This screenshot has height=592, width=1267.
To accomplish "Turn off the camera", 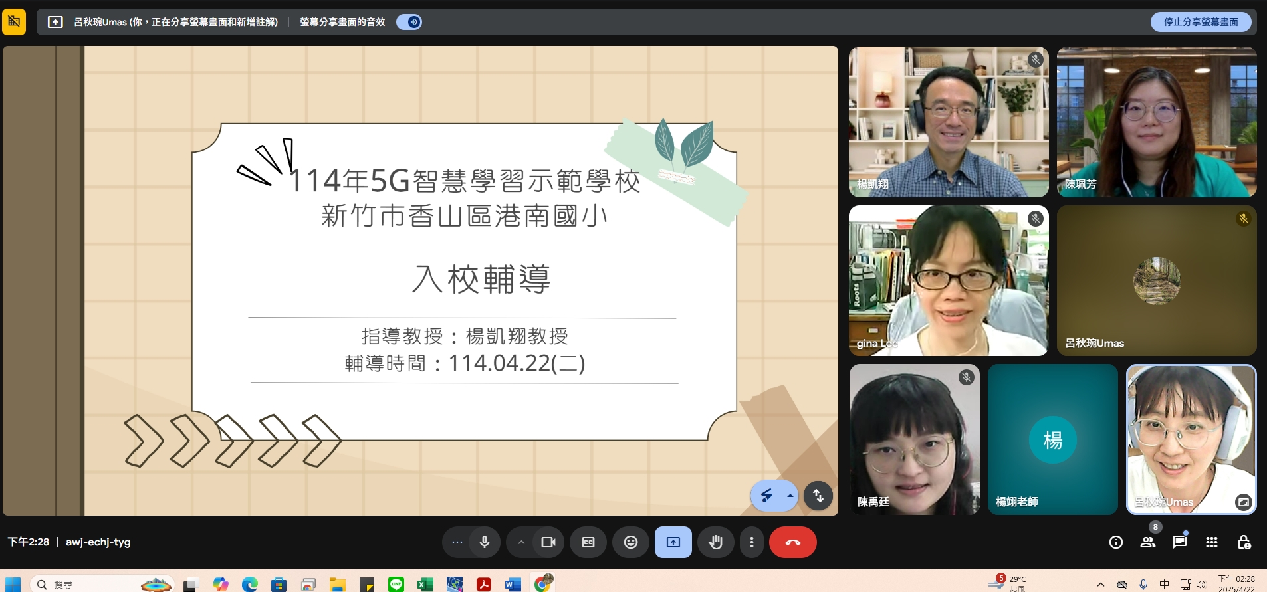I will 548,542.
